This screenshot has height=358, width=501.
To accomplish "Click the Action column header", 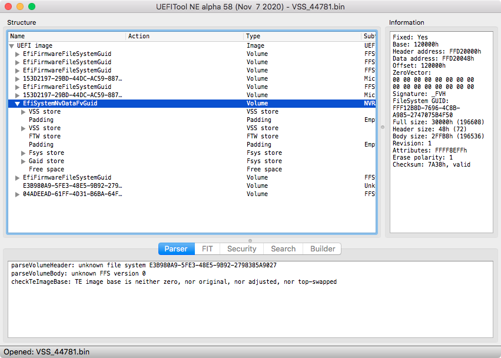I will tap(184, 36).
